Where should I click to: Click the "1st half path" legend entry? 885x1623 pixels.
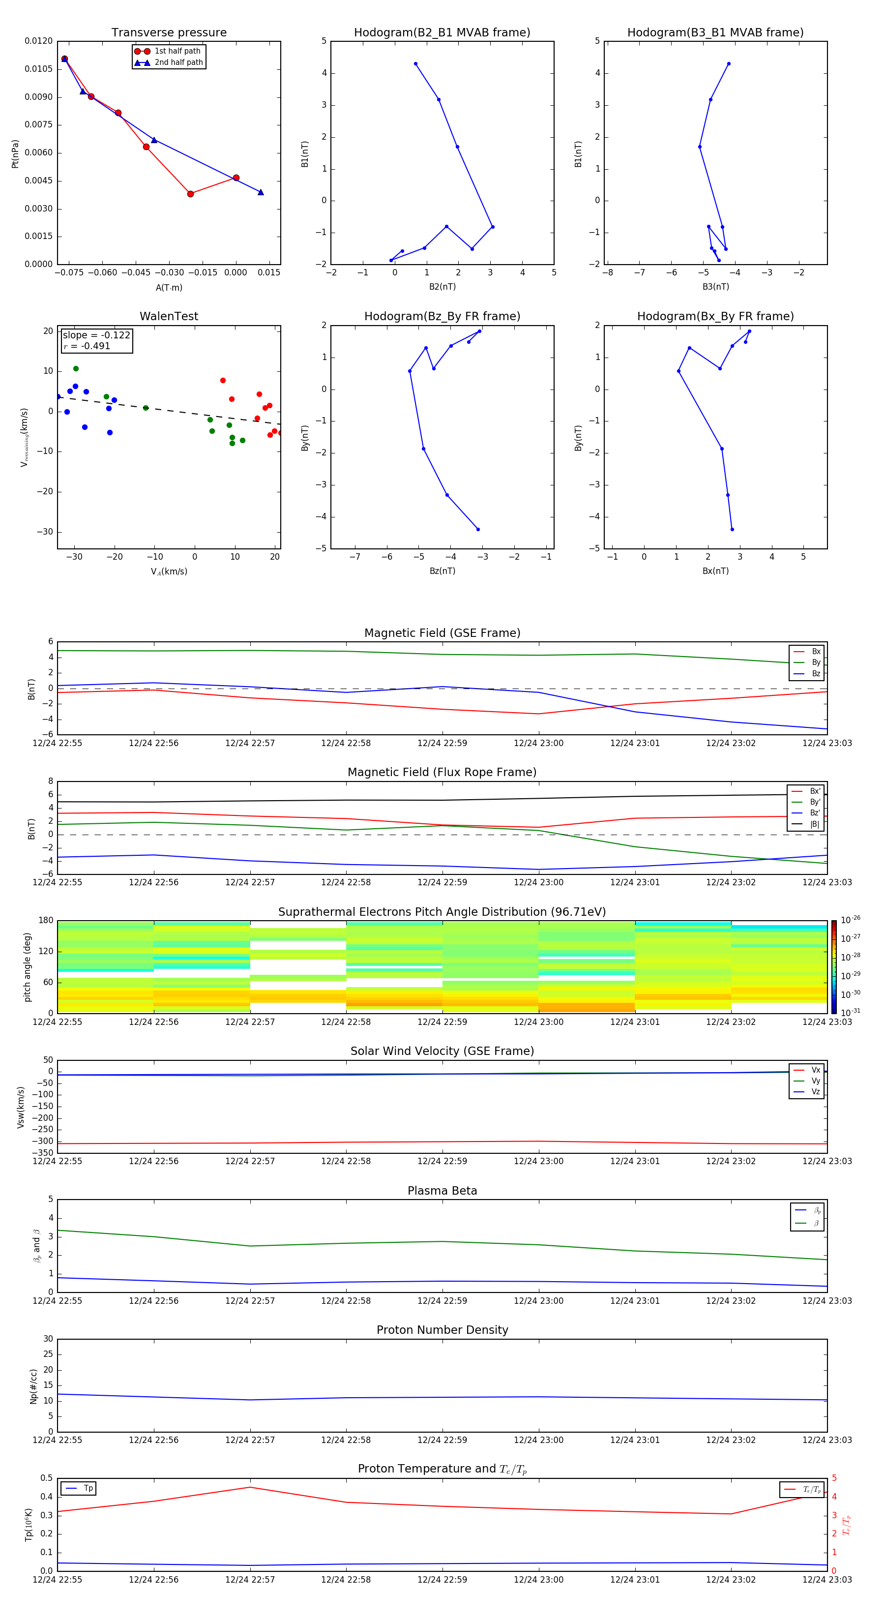click(x=168, y=51)
